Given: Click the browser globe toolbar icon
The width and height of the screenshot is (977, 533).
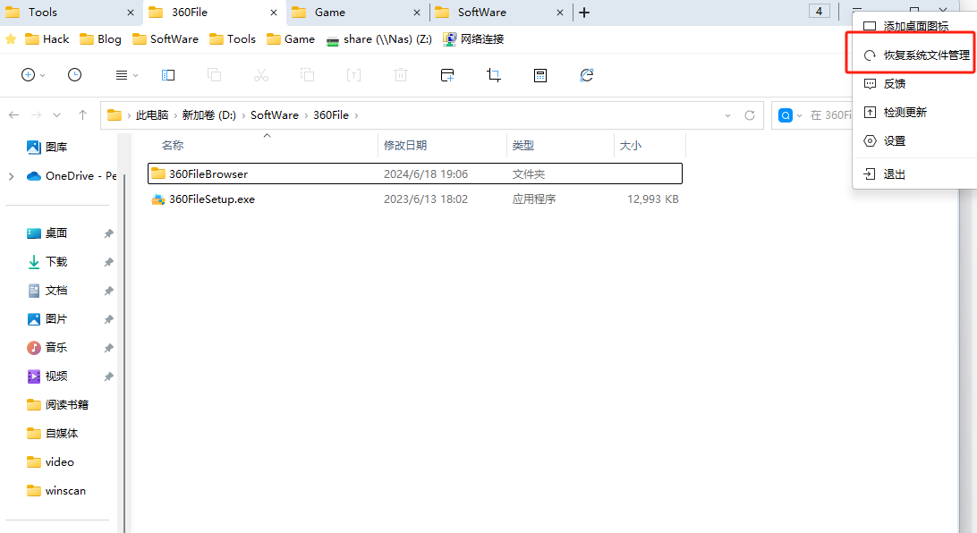Looking at the screenshot, I should point(586,75).
